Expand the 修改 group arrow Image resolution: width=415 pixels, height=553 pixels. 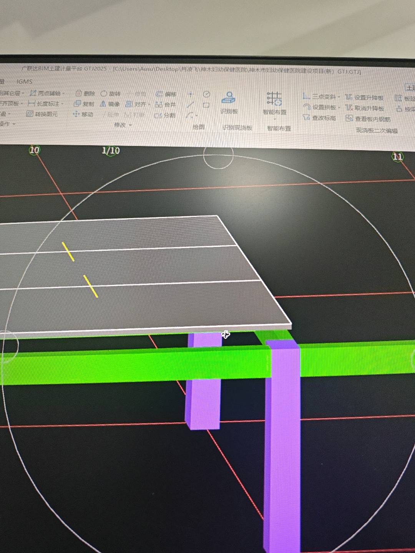click(130, 125)
